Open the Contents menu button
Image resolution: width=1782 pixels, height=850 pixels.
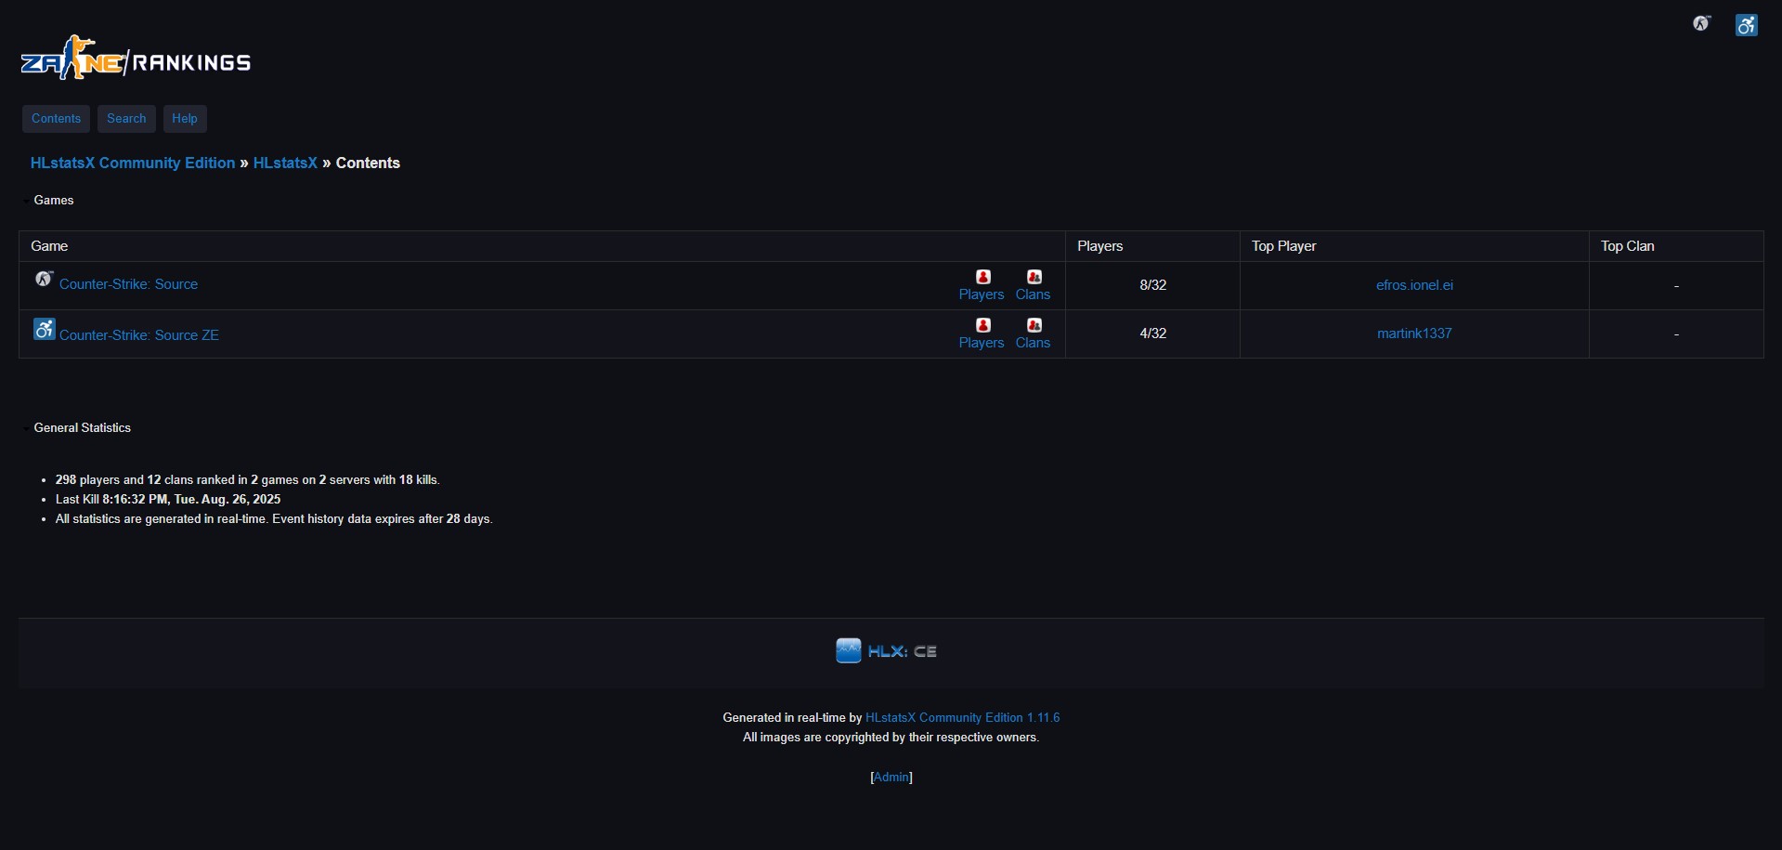click(56, 119)
